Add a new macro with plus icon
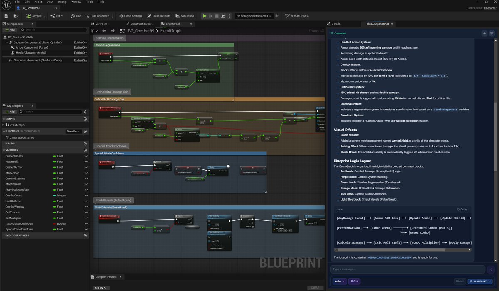Screen dimensions: 499x291 coord(85,144)
